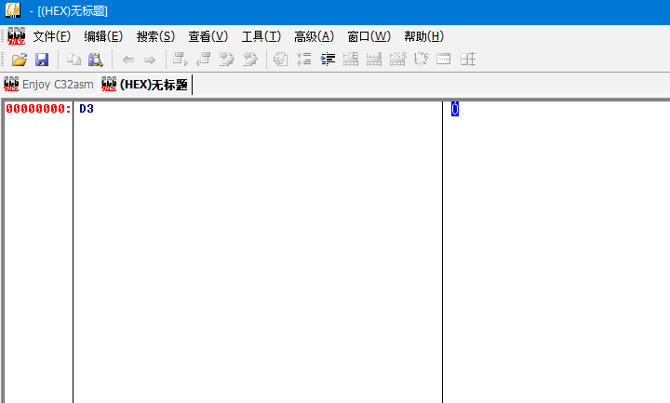Open the 窗口(W) menu
Screen dimensions: 670x403
[x=368, y=36]
